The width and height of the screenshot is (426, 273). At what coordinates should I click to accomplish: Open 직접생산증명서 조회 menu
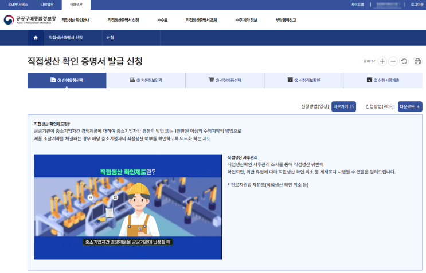click(x=201, y=20)
